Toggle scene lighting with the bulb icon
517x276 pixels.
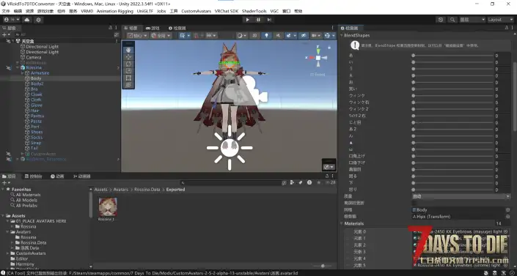[266, 35]
